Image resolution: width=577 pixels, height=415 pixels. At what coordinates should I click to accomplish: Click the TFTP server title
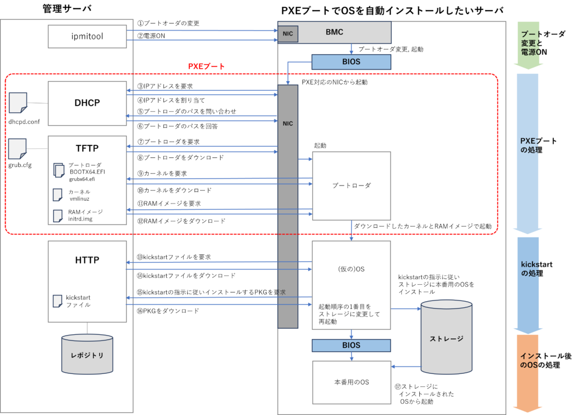click(x=87, y=148)
